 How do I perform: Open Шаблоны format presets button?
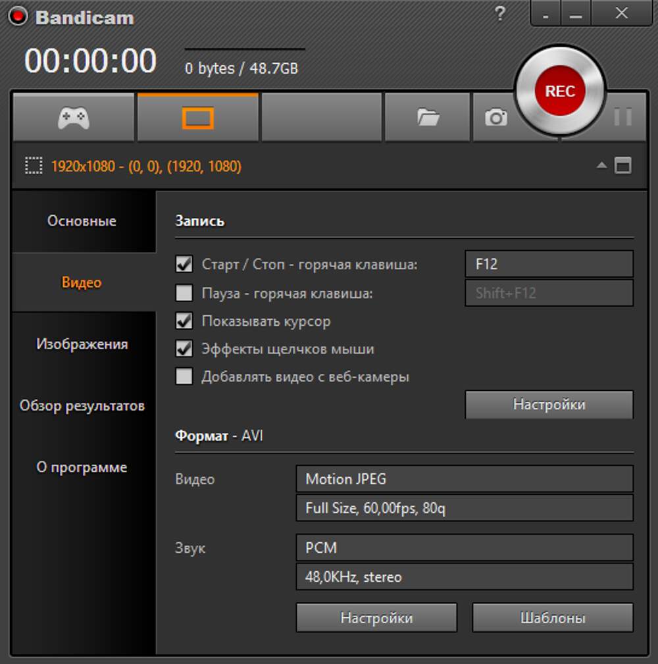[553, 618]
